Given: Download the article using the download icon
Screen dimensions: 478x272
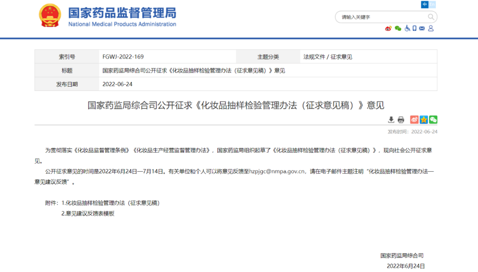Looking at the screenshot, I should [x=391, y=120].
